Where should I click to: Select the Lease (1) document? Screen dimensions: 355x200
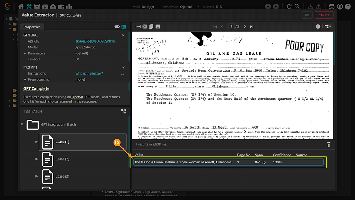[83, 142]
